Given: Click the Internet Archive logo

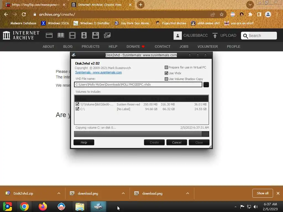Looking at the screenshot, I should click(21, 35).
